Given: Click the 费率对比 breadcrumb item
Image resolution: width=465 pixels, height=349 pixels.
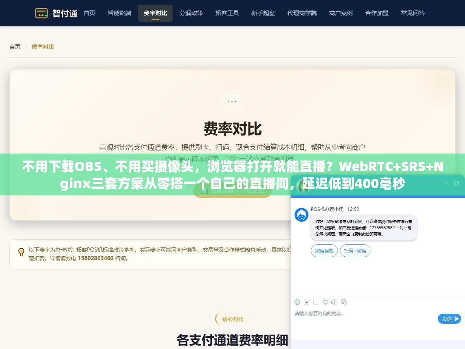Looking at the screenshot, I should pyautogui.click(x=43, y=47).
